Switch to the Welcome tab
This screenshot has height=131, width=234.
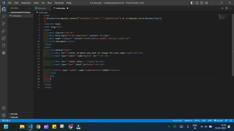click(x=42, y=8)
